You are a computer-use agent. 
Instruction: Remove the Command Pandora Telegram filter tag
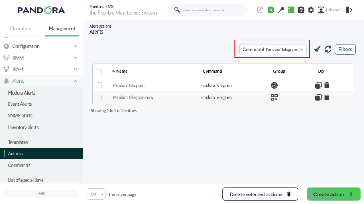(302, 50)
